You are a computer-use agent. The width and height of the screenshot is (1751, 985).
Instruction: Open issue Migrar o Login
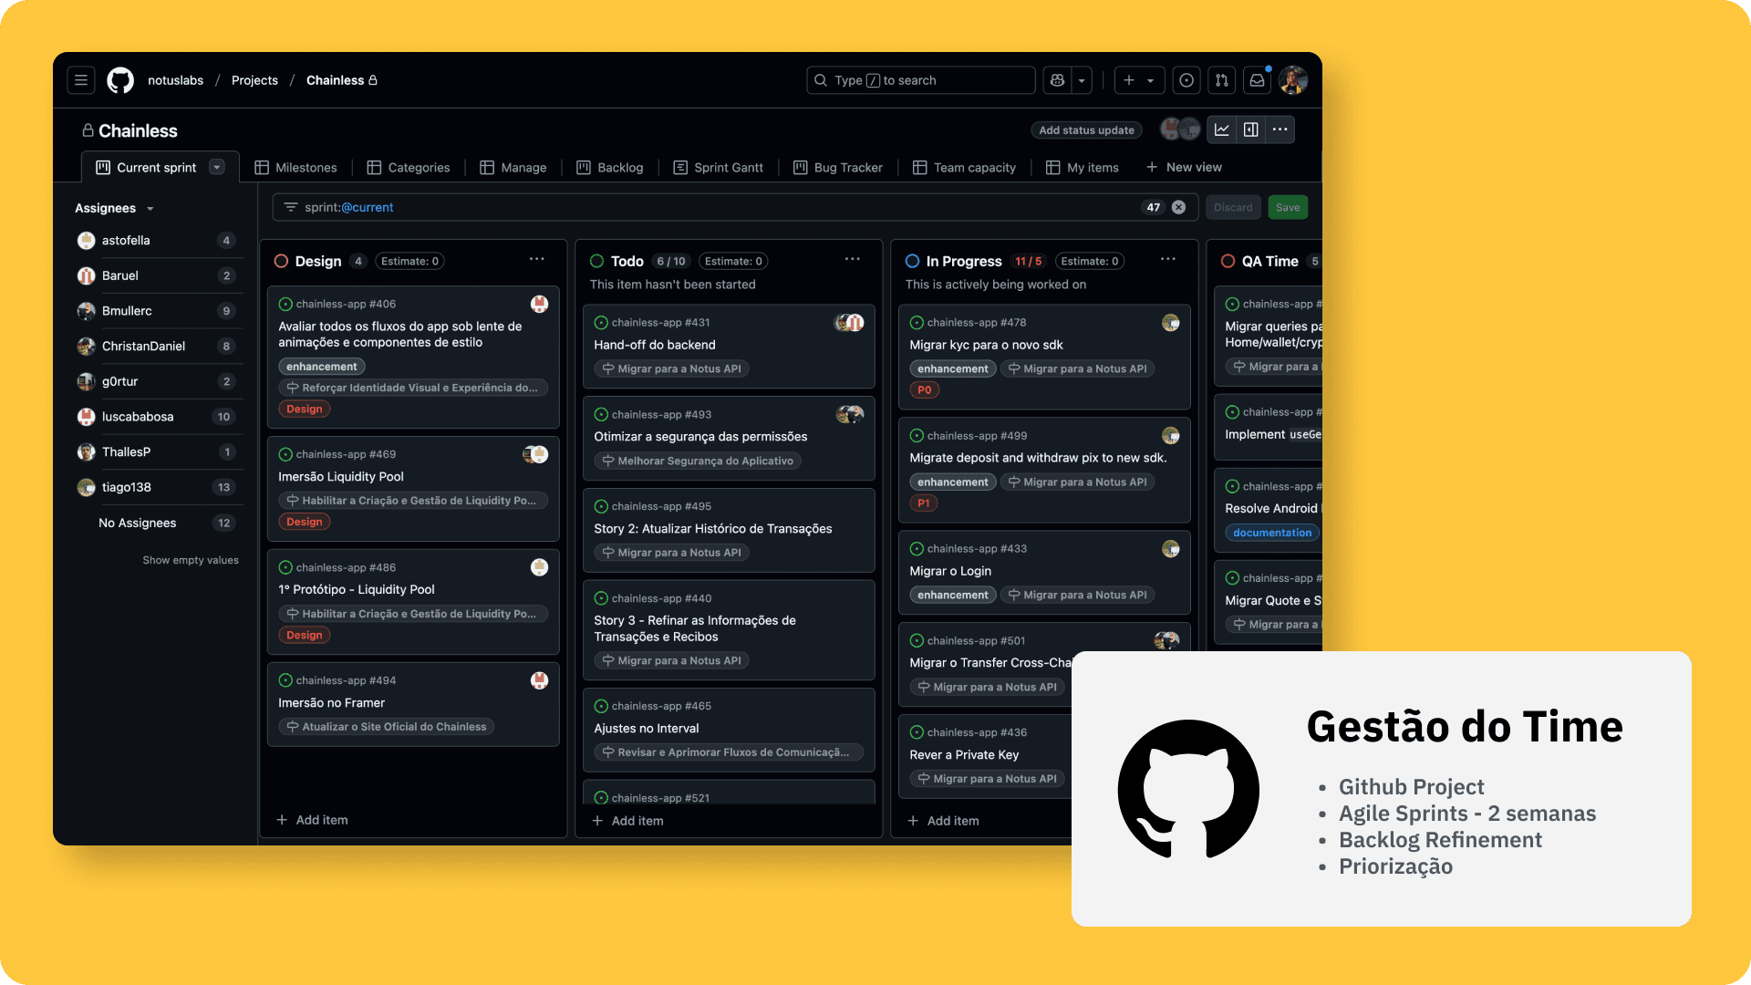(950, 571)
